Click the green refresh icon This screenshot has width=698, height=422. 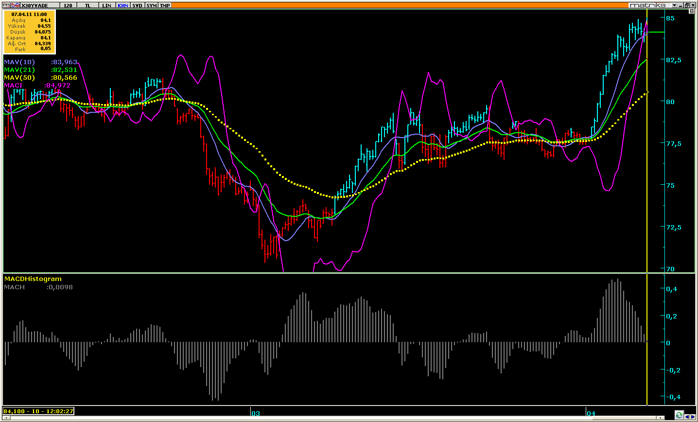coord(679,415)
